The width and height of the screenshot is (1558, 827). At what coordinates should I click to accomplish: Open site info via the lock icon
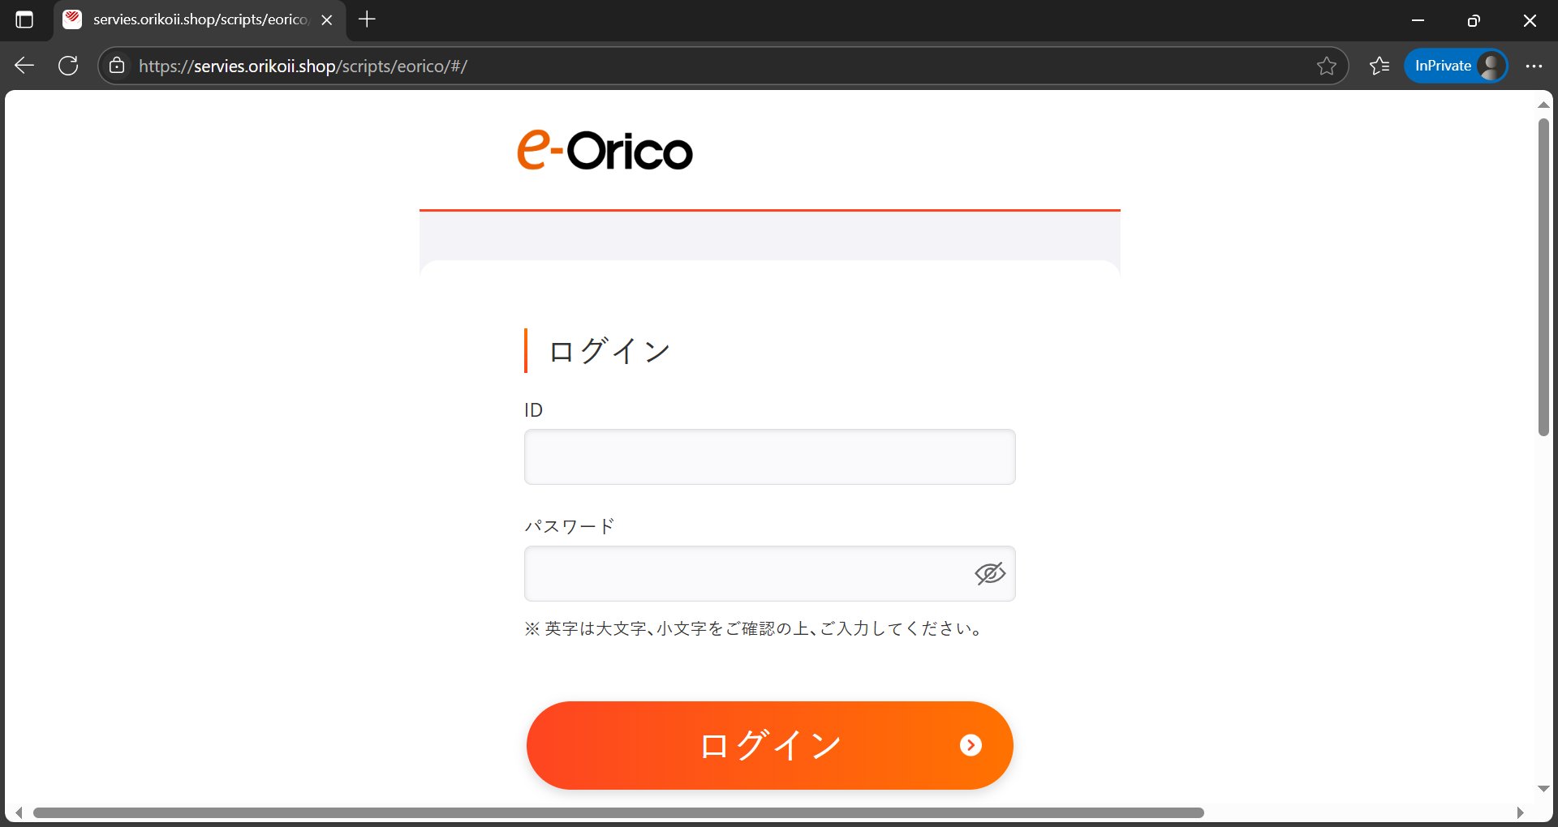tap(117, 66)
